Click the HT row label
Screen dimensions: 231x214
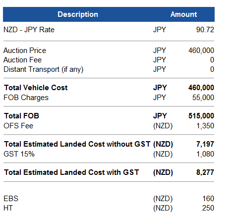(x=8, y=208)
